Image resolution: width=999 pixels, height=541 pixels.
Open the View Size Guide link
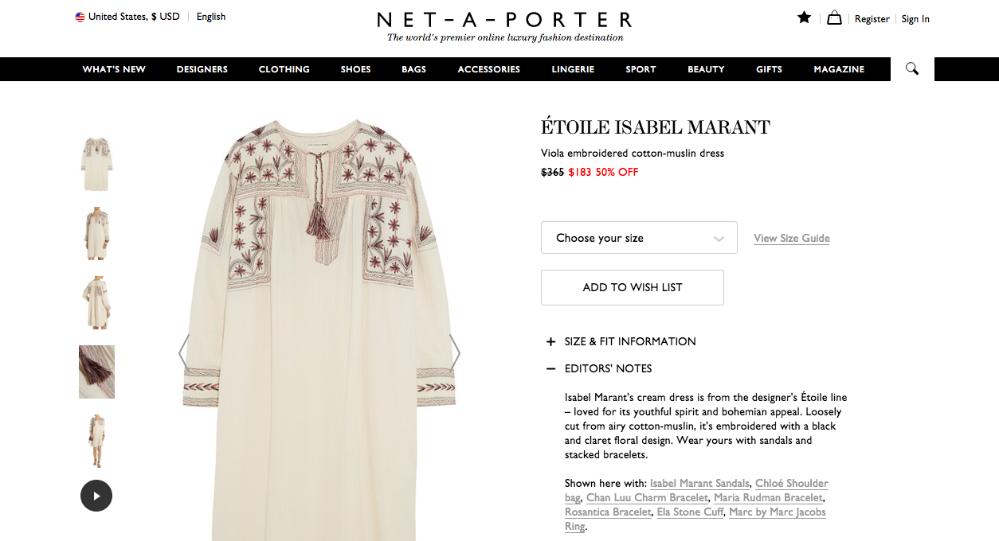click(x=792, y=238)
